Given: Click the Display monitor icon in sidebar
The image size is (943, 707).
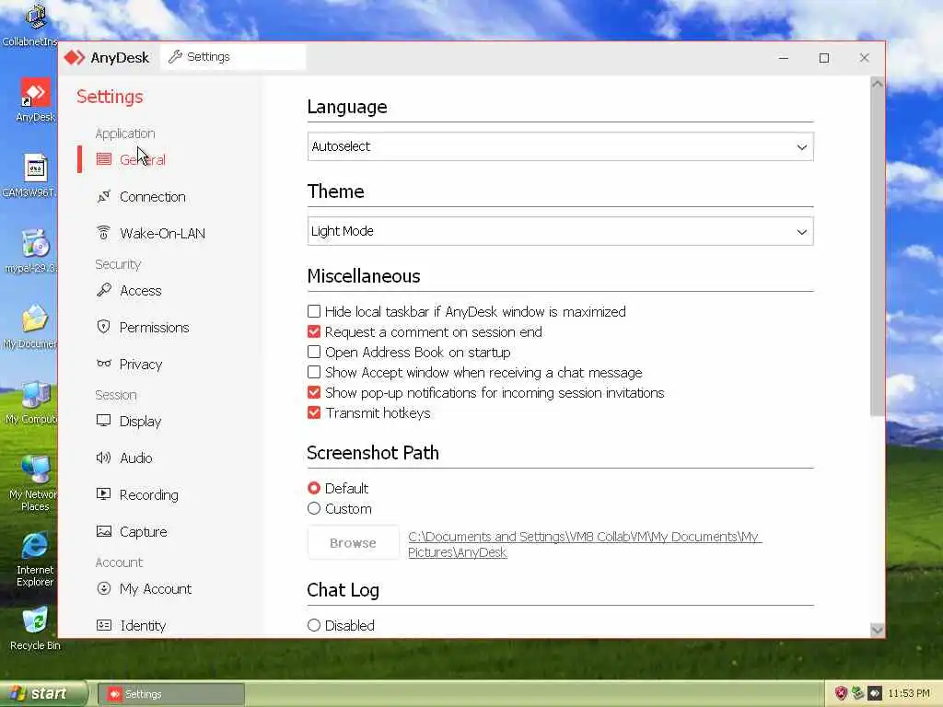Looking at the screenshot, I should tap(104, 420).
